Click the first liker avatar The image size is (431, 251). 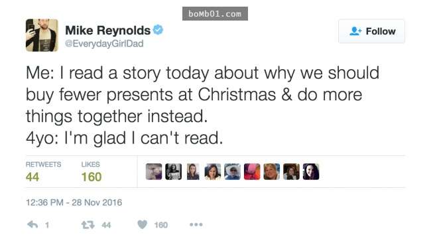tap(154, 171)
